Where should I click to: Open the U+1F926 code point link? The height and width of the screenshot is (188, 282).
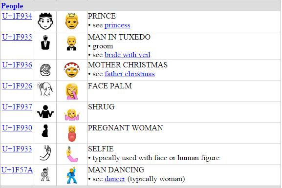(x=17, y=86)
